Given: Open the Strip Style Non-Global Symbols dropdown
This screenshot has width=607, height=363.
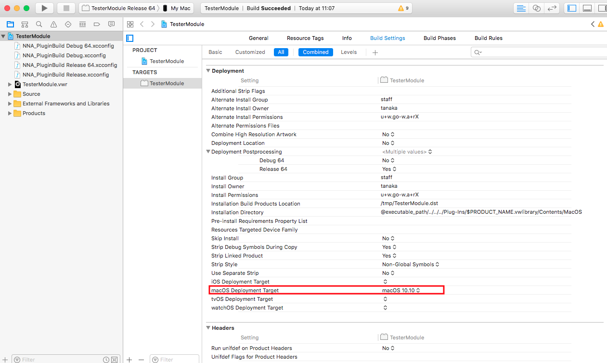Looking at the screenshot, I should [411, 264].
